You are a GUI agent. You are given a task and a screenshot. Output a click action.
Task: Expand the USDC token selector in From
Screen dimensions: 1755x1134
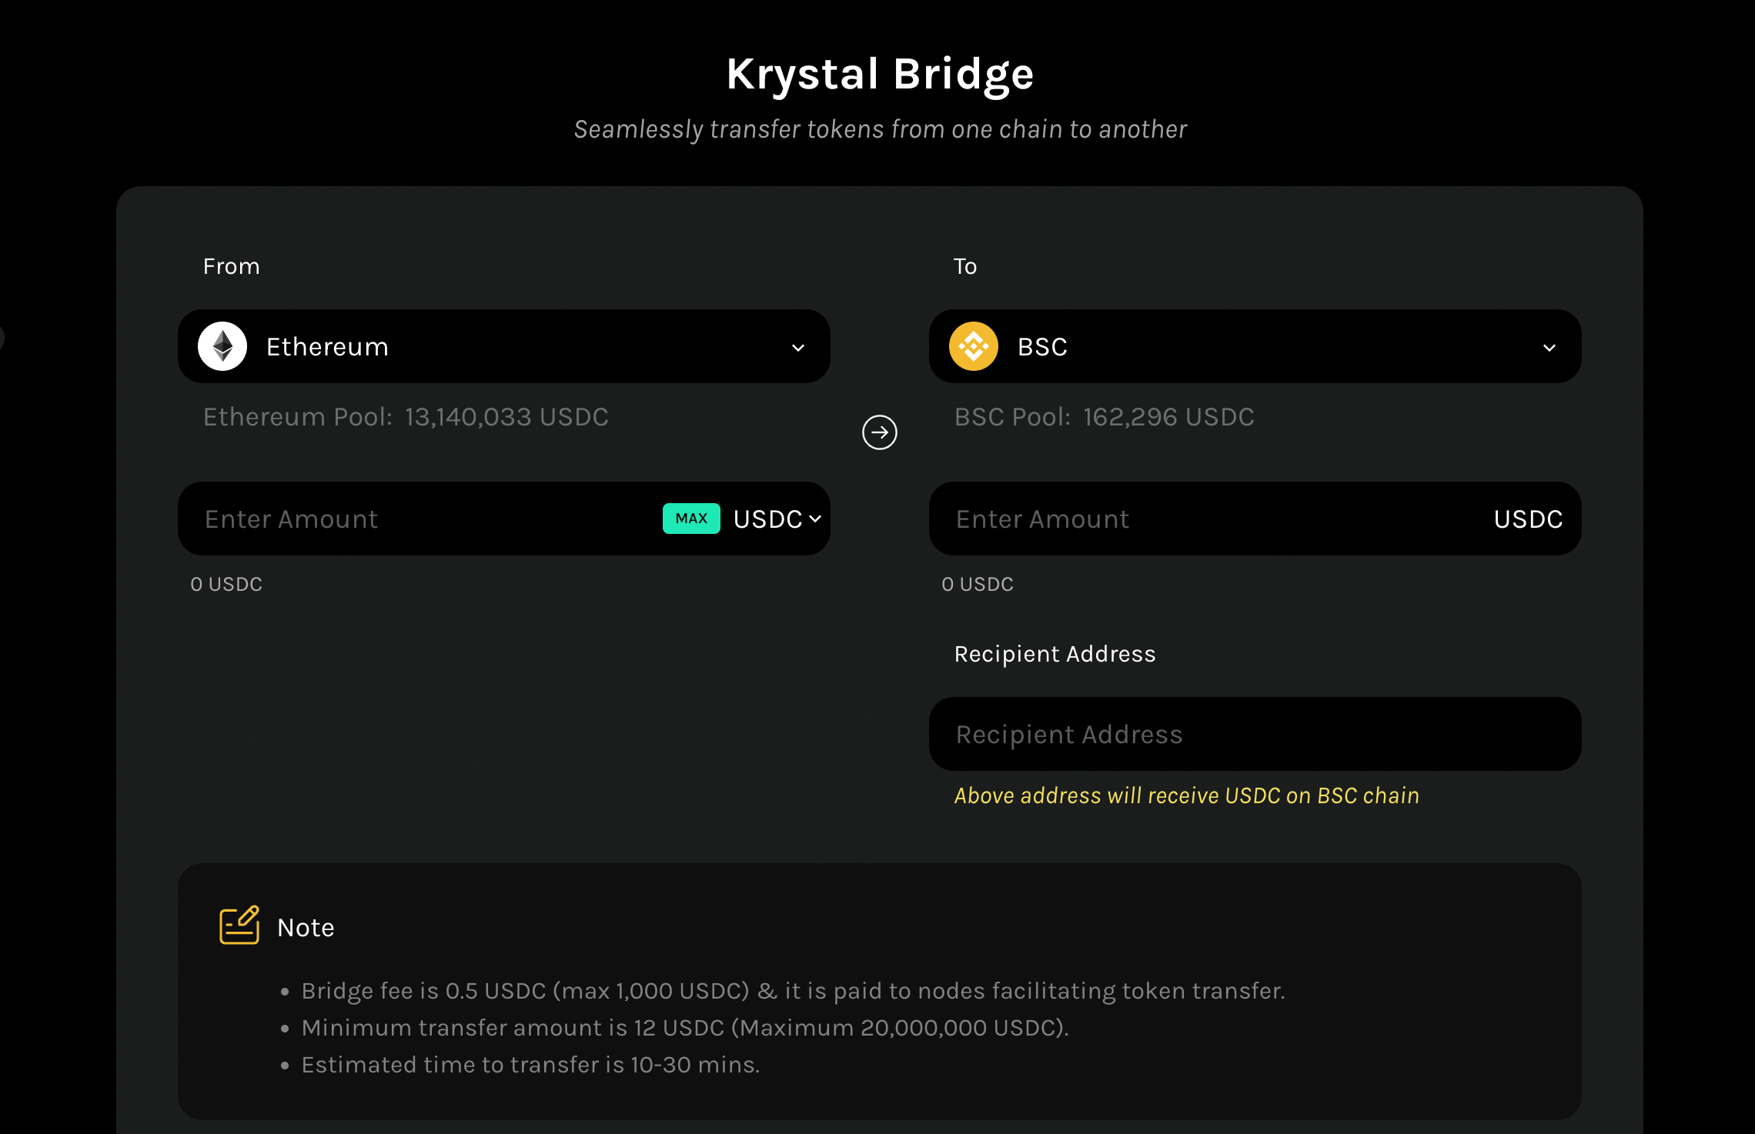(x=777, y=519)
